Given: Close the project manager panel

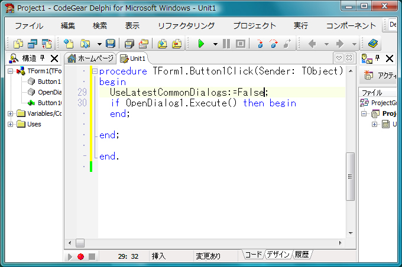Looking at the screenshot, I should tap(390, 58).
